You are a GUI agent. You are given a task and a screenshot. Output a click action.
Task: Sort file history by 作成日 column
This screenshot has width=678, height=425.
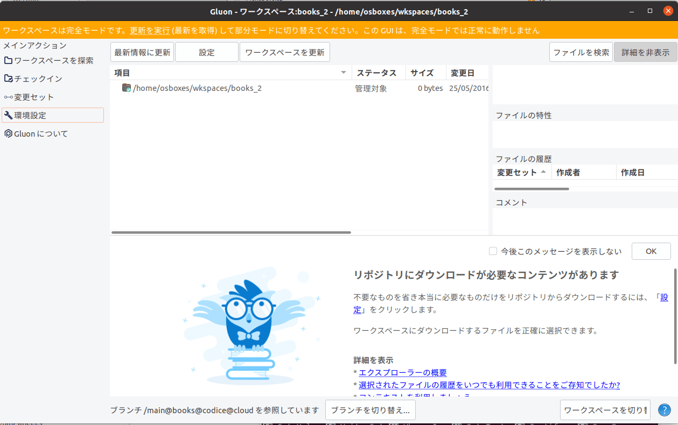point(647,172)
